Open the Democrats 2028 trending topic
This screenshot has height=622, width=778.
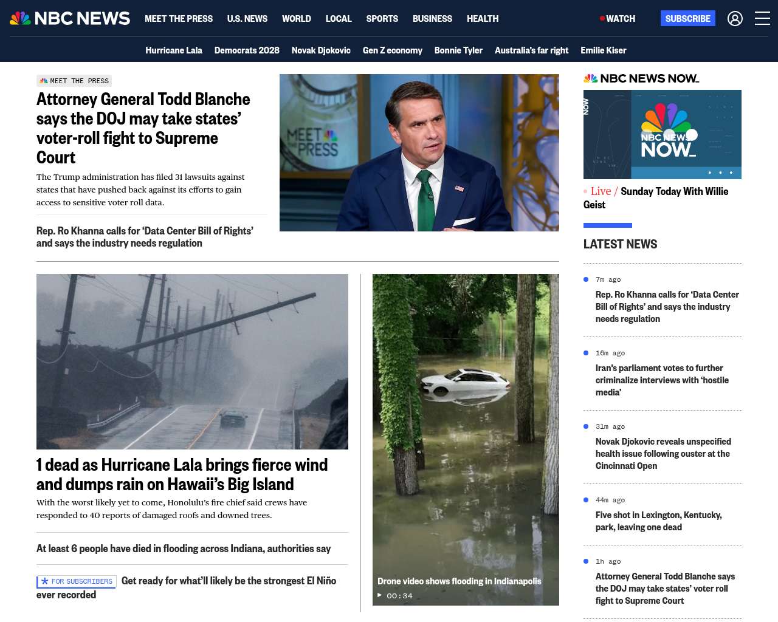(x=247, y=50)
